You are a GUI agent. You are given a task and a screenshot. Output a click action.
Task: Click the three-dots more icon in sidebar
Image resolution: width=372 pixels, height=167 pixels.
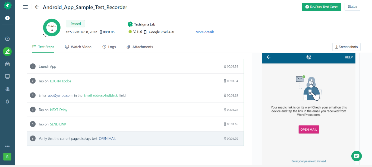point(8,146)
